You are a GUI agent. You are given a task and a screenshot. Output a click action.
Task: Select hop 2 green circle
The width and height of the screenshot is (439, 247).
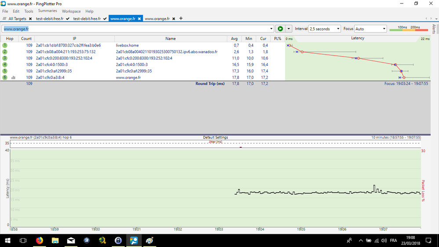(x=5, y=51)
